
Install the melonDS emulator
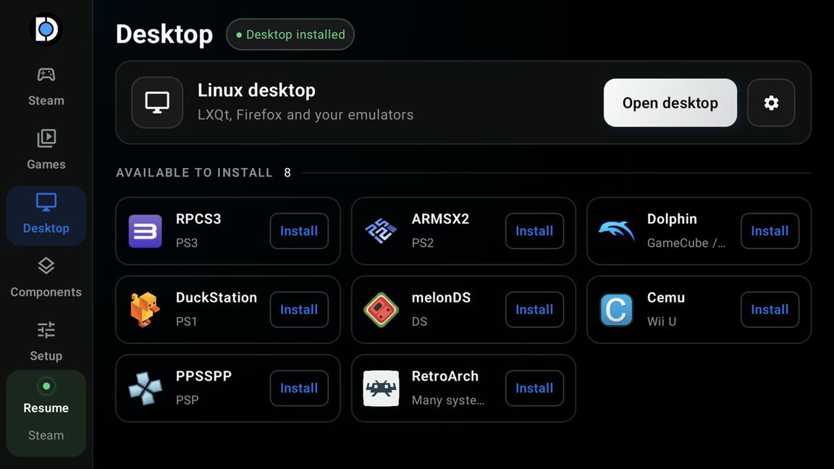534,310
